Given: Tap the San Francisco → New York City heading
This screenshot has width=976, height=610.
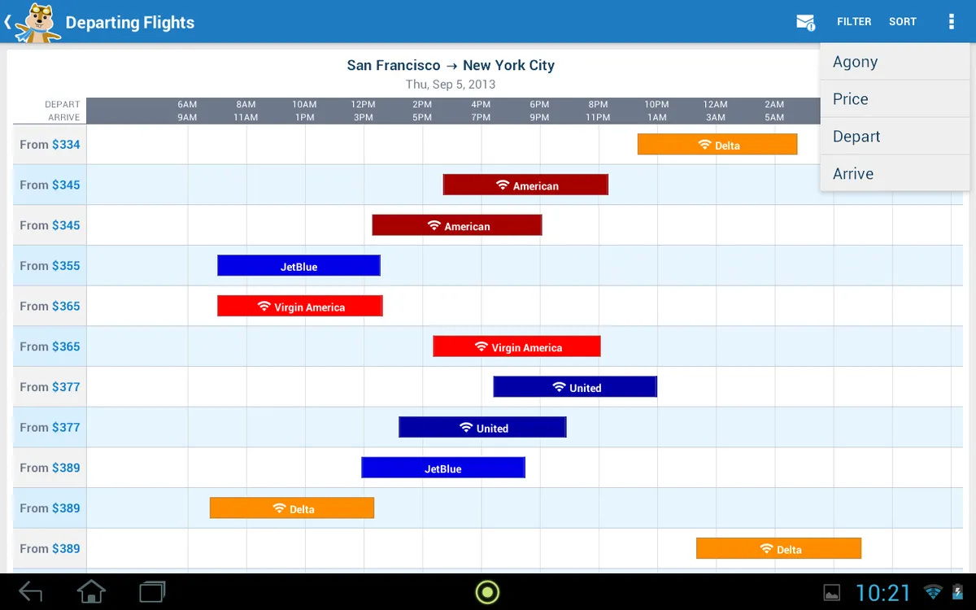Looking at the screenshot, I should pyautogui.click(x=451, y=65).
